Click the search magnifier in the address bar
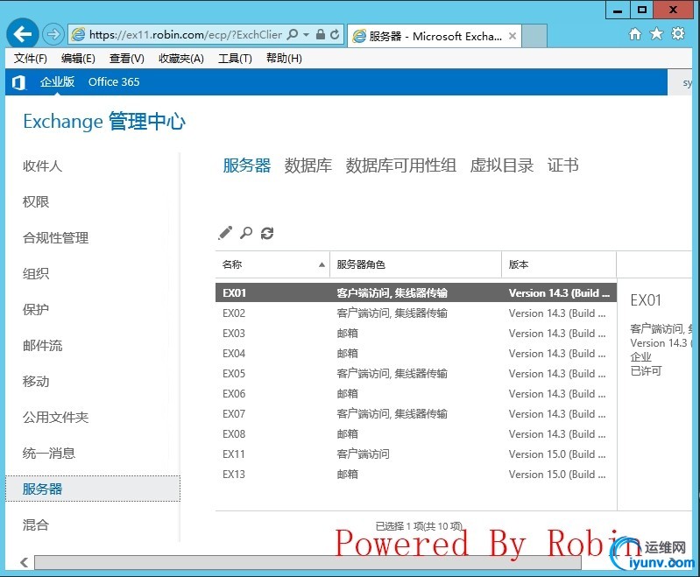Image resolution: width=700 pixels, height=577 pixels. 293,34
